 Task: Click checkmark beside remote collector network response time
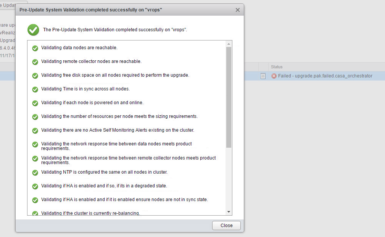[35, 158]
